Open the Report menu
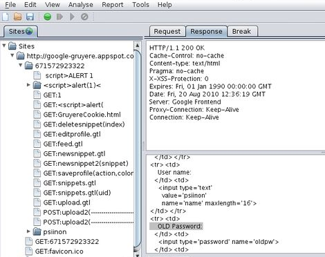325x257 pixels. tap(113, 5)
